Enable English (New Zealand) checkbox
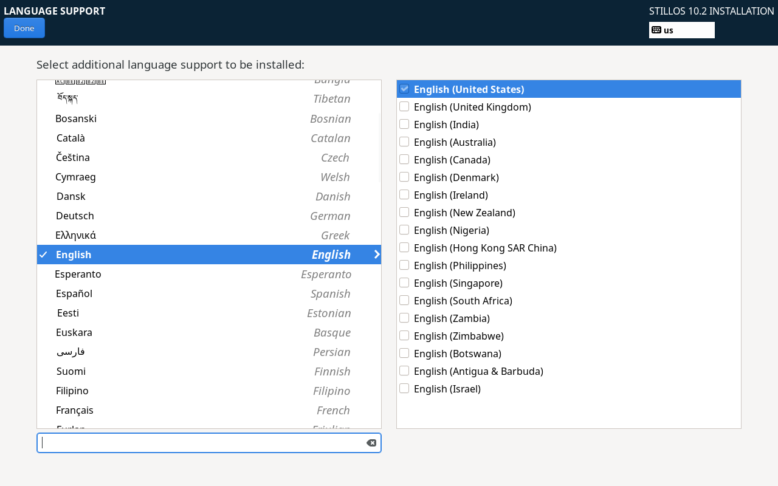778x486 pixels. pyautogui.click(x=404, y=212)
